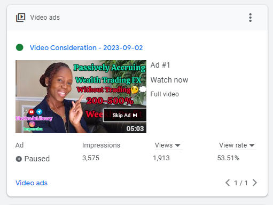273x205 pixels.
Task: Click the Video ads card title
Action: click(x=45, y=18)
